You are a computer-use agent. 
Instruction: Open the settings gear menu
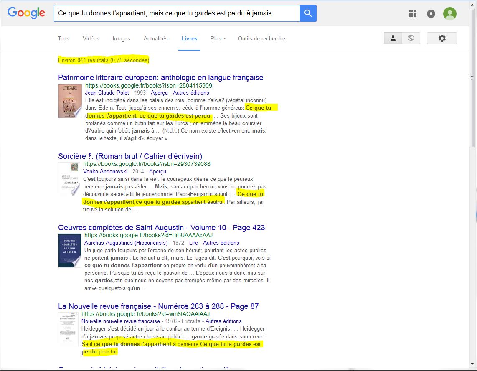pyautogui.click(x=441, y=38)
